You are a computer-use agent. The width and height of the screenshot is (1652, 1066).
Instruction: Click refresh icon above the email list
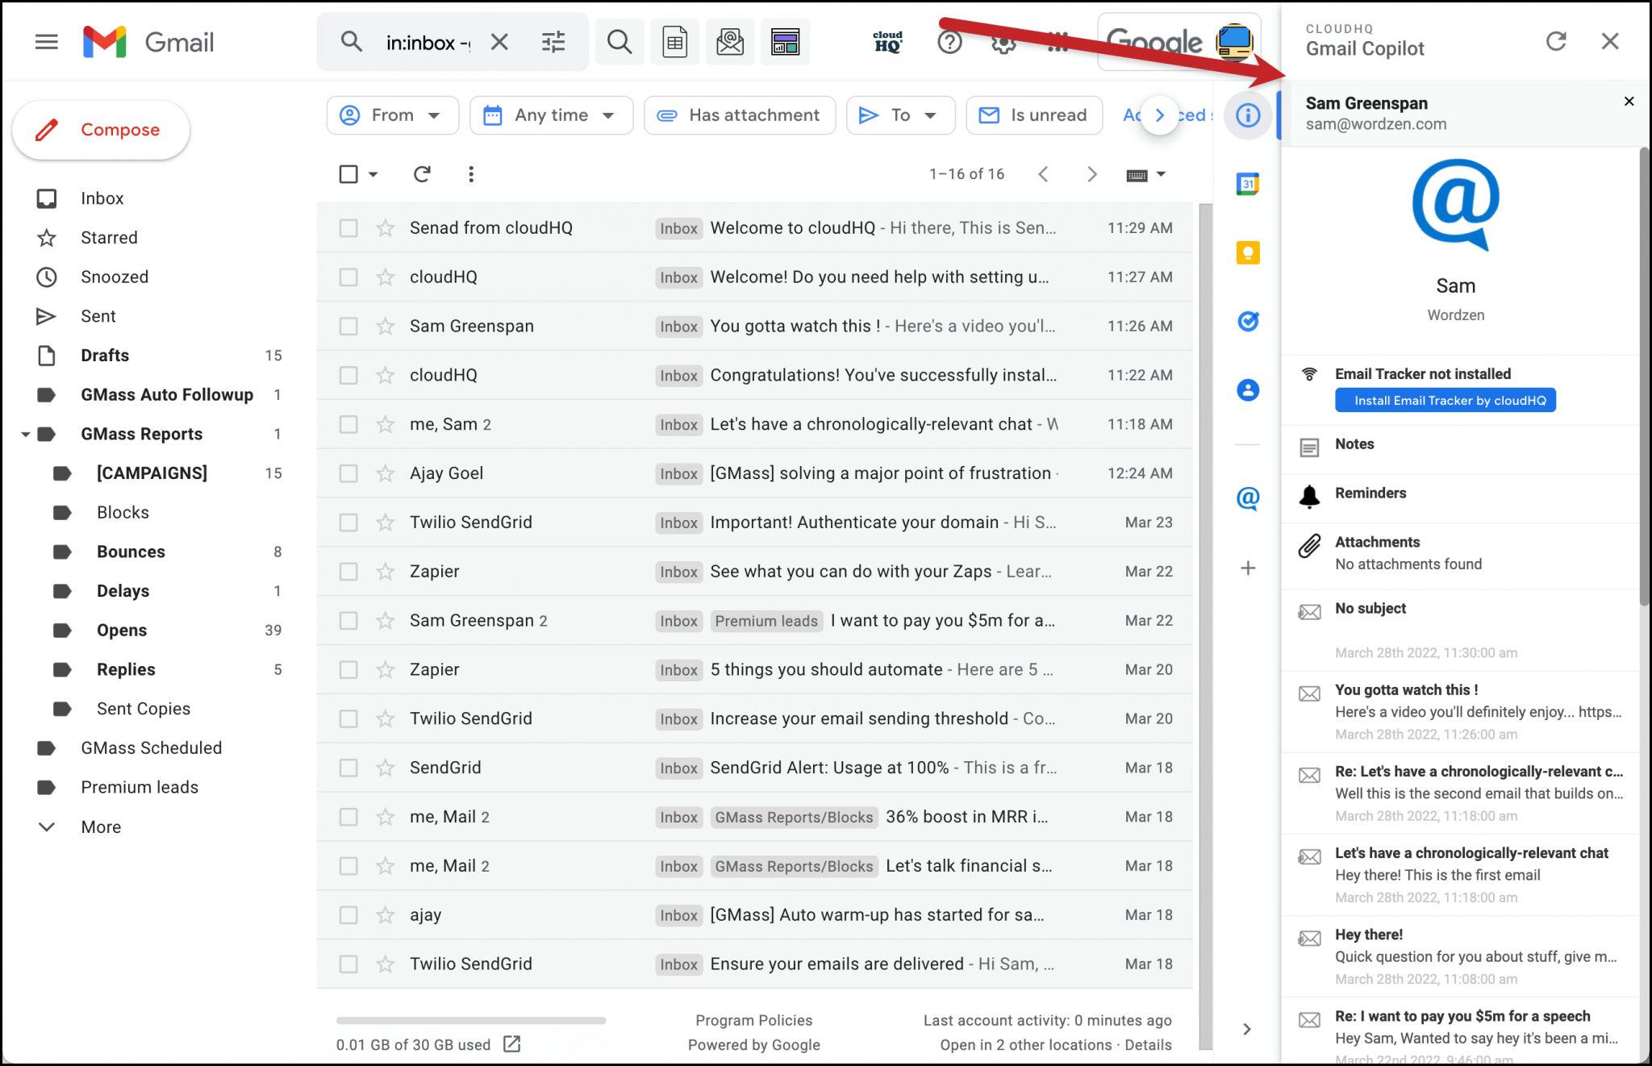click(422, 174)
